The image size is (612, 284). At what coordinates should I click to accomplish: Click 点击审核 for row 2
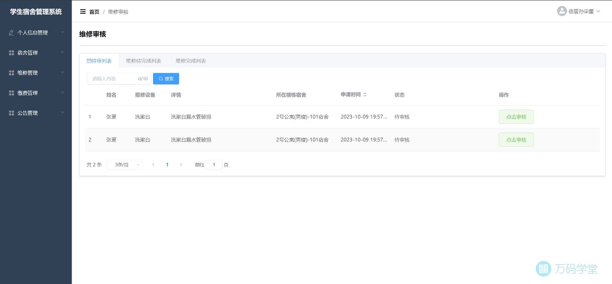coord(516,140)
